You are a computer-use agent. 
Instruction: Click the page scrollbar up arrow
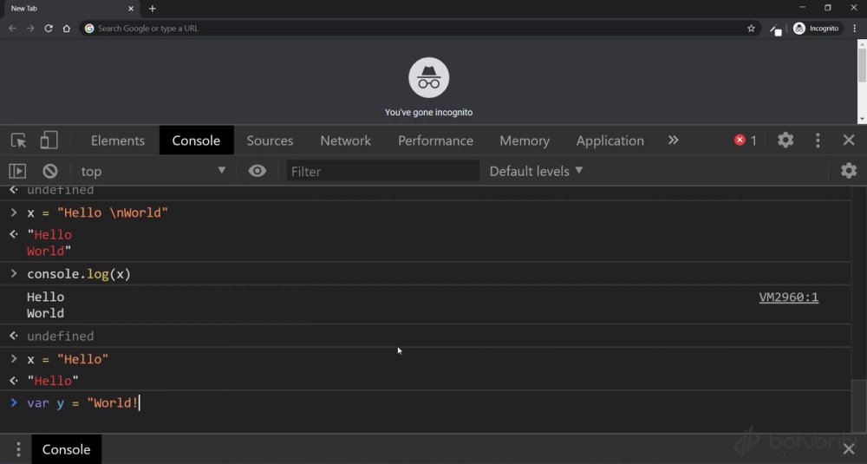click(862, 43)
